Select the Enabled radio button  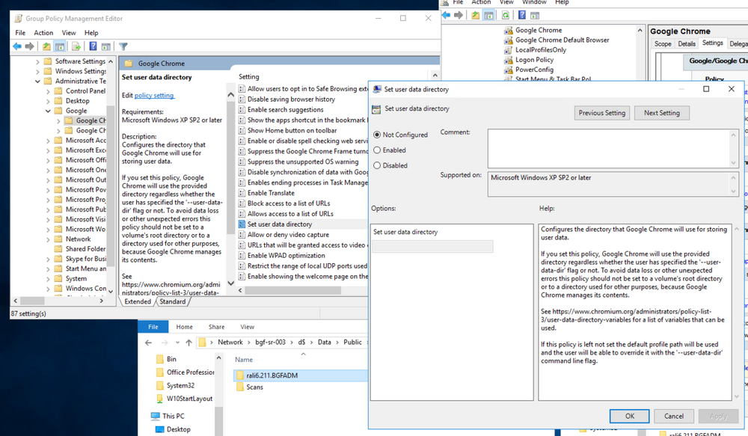click(377, 150)
